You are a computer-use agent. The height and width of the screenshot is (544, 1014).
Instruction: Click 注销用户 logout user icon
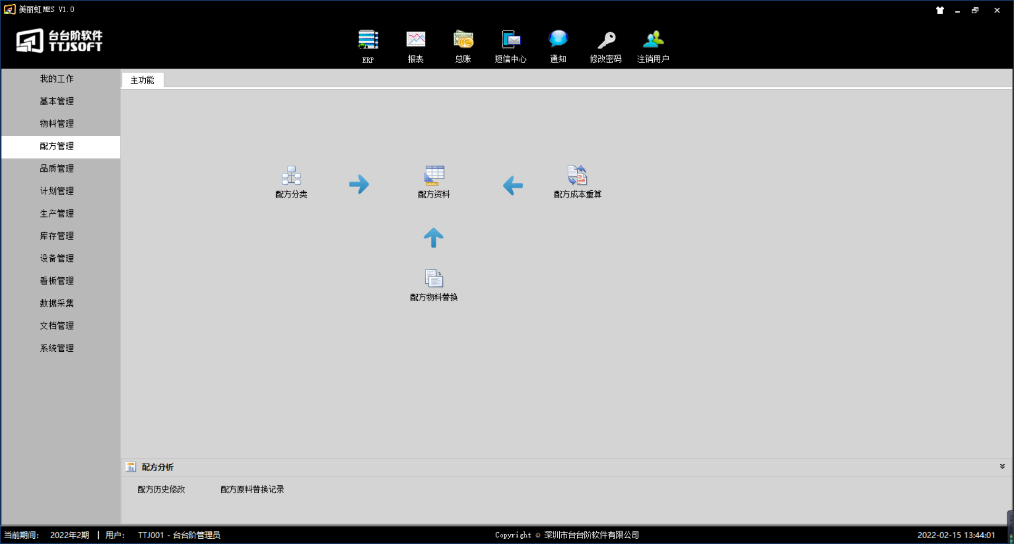[653, 40]
